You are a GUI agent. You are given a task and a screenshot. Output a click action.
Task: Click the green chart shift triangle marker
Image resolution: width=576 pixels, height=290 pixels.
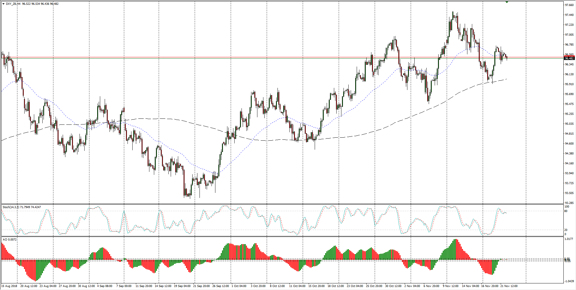(x=507, y=2)
